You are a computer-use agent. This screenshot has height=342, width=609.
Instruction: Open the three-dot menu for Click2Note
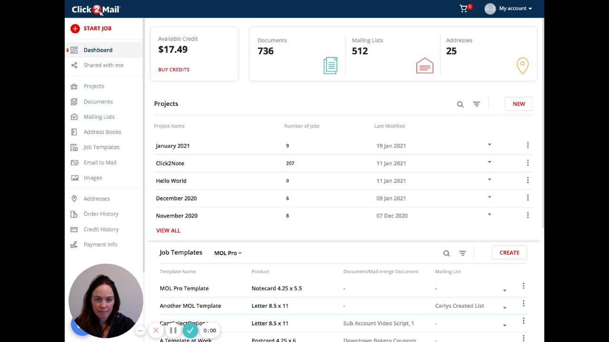click(528, 163)
